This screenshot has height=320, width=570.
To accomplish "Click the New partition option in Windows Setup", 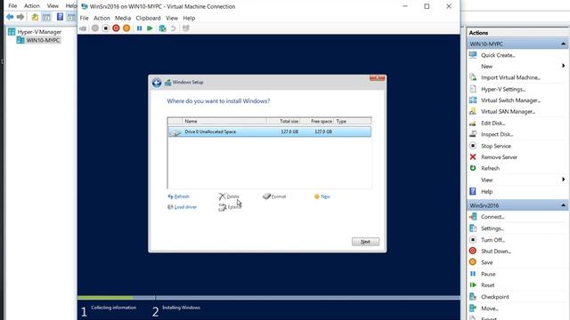I will (322, 196).
